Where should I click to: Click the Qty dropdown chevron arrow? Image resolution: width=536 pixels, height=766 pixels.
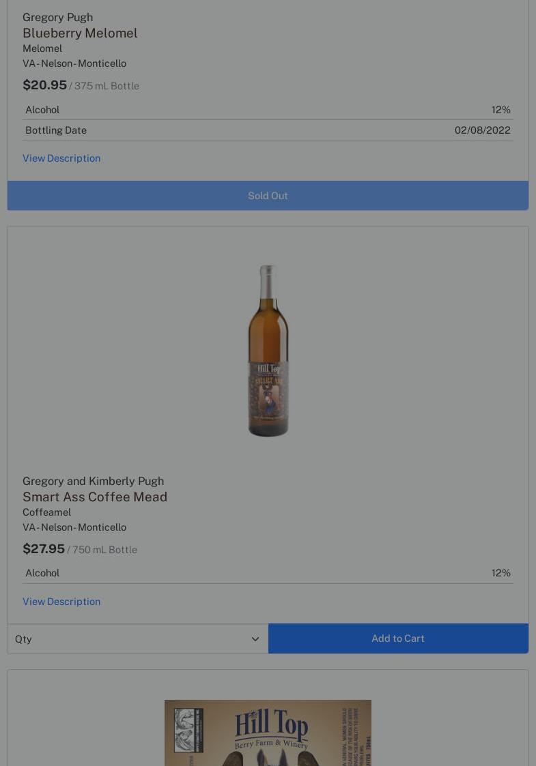coord(255,639)
